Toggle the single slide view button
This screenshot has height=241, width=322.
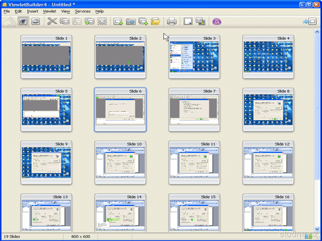pyautogui.click(x=36, y=21)
